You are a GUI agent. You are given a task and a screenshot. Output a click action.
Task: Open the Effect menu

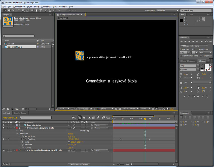coord(37,7)
